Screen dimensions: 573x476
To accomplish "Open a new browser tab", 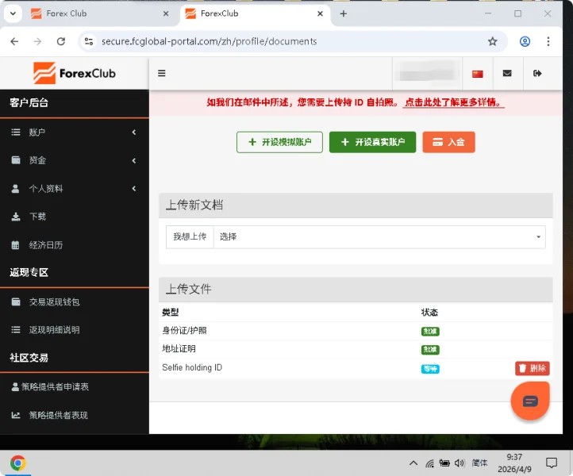I will click(x=343, y=13).
